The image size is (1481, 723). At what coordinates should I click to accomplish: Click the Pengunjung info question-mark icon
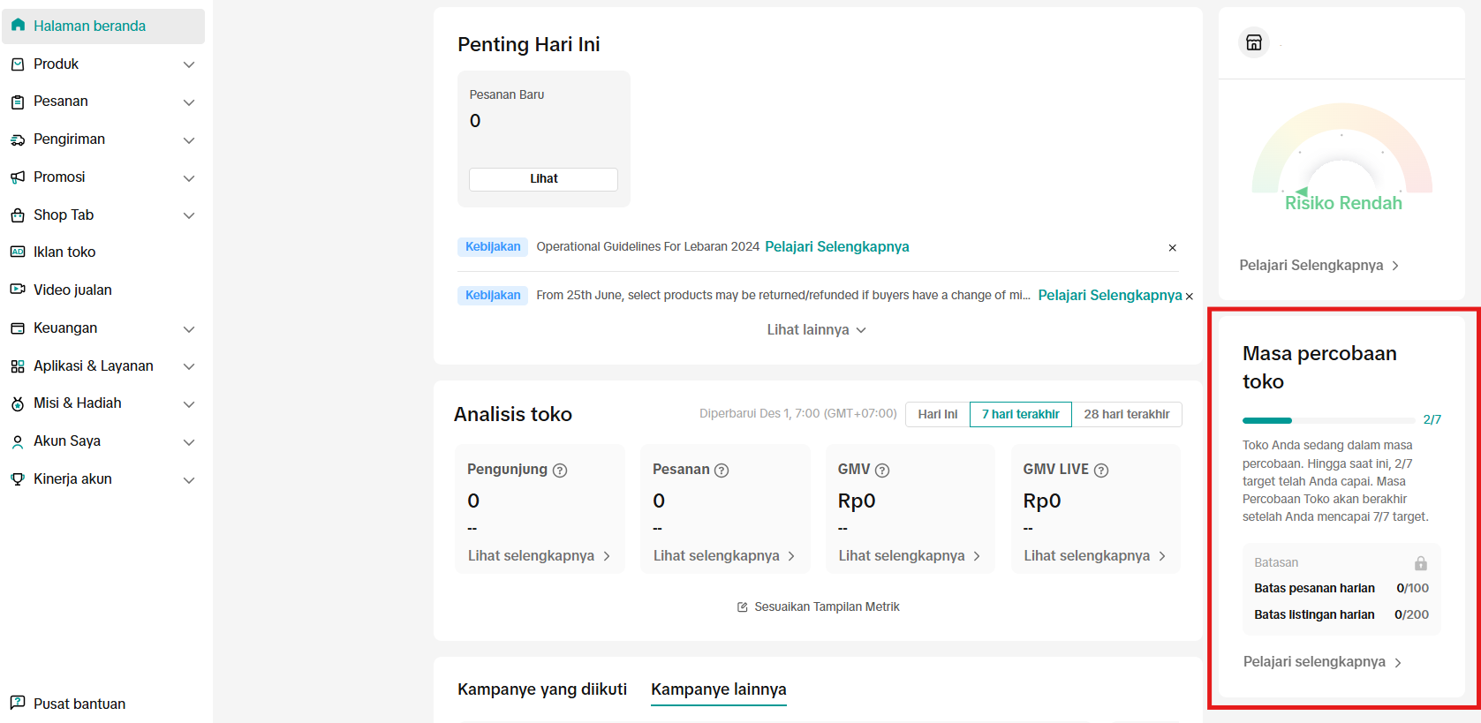coord(560,471)
